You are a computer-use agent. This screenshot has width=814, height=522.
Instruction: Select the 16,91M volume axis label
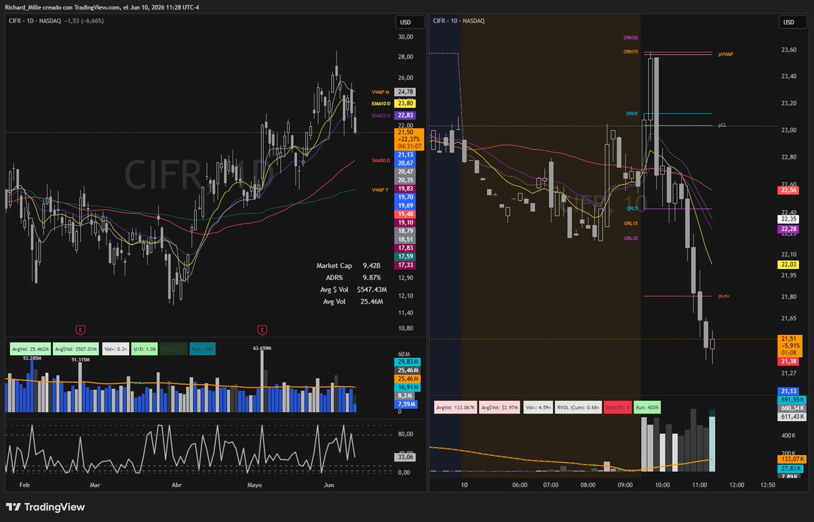pos(409,388)
